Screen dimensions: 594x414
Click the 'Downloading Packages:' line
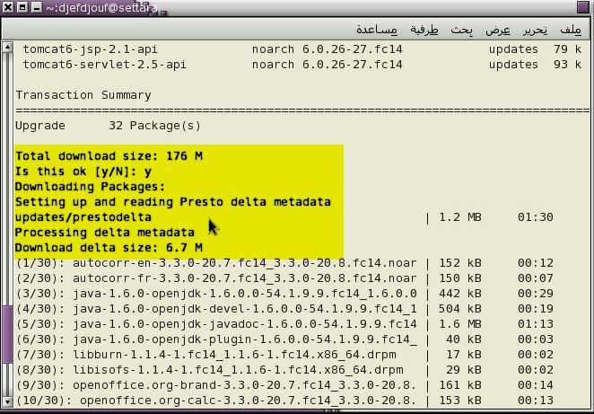click(x=91, y=187)
